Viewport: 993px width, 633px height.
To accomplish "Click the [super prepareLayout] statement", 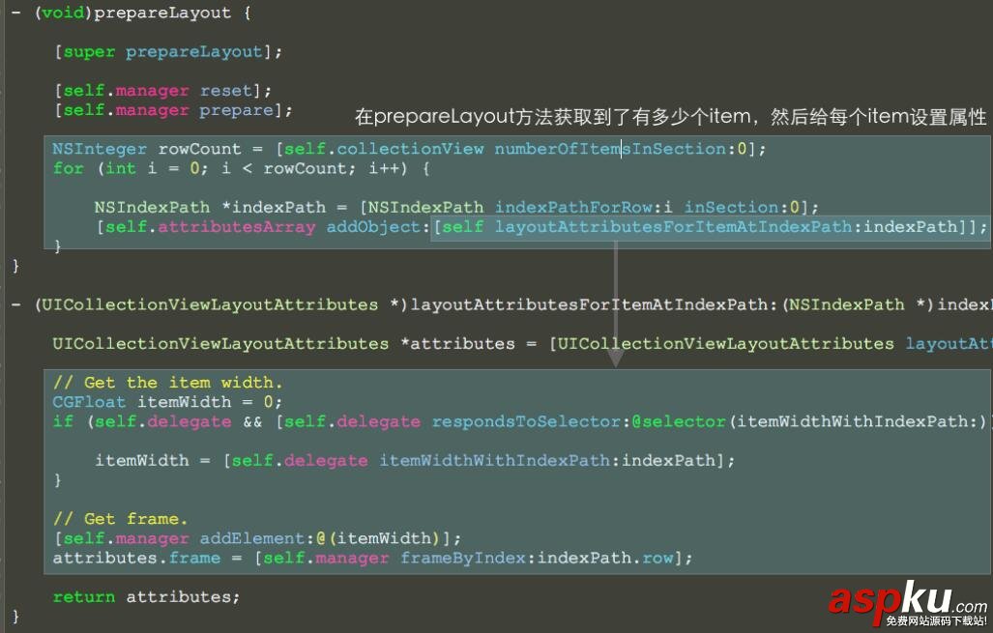I will coord(166,51).
